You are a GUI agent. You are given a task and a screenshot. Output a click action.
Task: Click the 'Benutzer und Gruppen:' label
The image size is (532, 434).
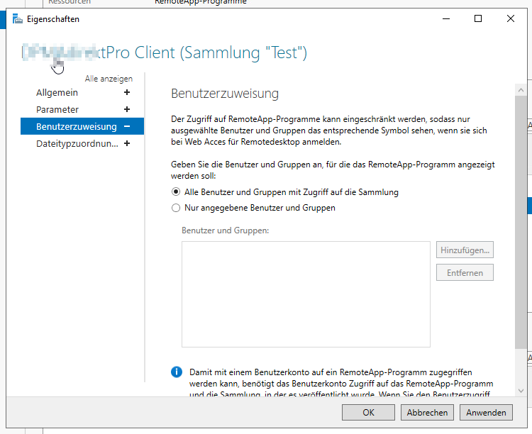click(x=226, y=230)
